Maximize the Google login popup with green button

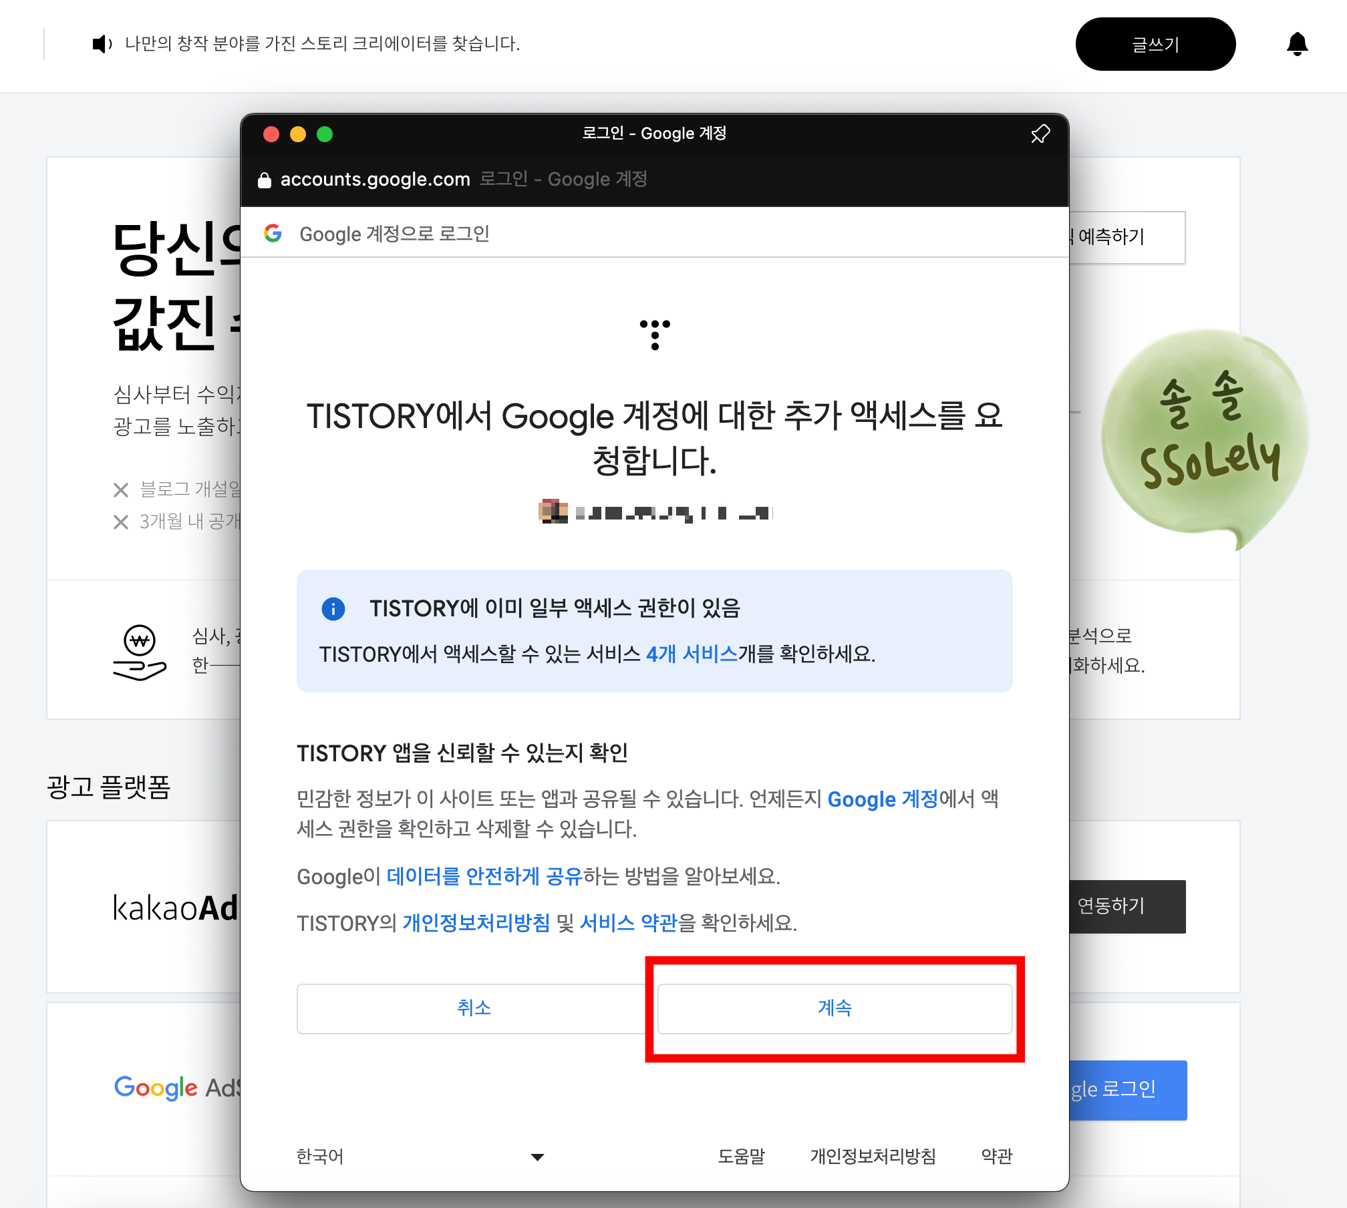[x=325, y=134]
